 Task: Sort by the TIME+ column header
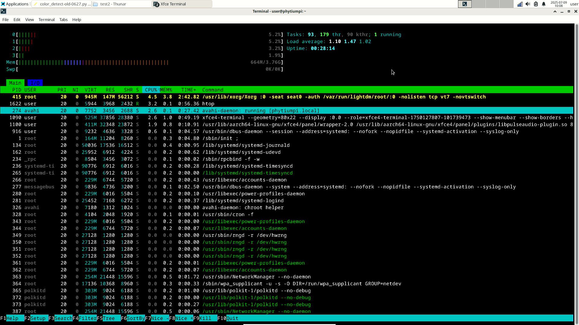[x=188, y=90]
